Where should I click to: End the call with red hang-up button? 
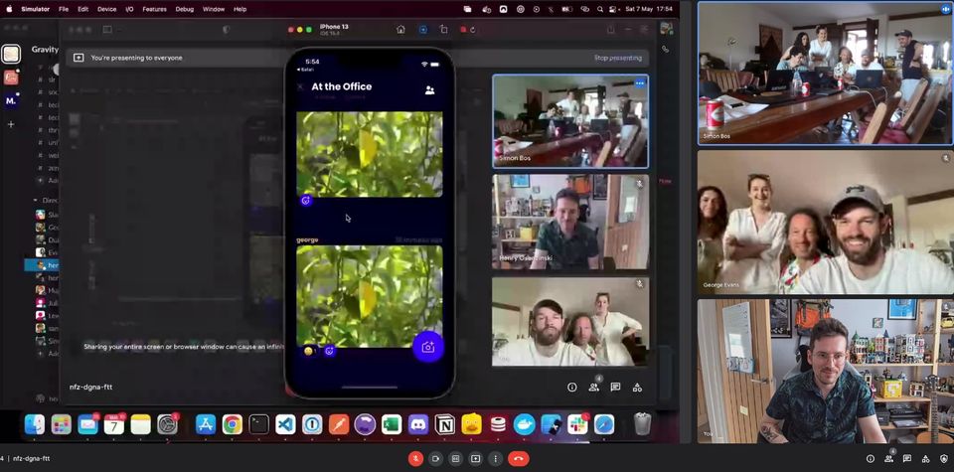pyautogui.click(x=519, y=459)
